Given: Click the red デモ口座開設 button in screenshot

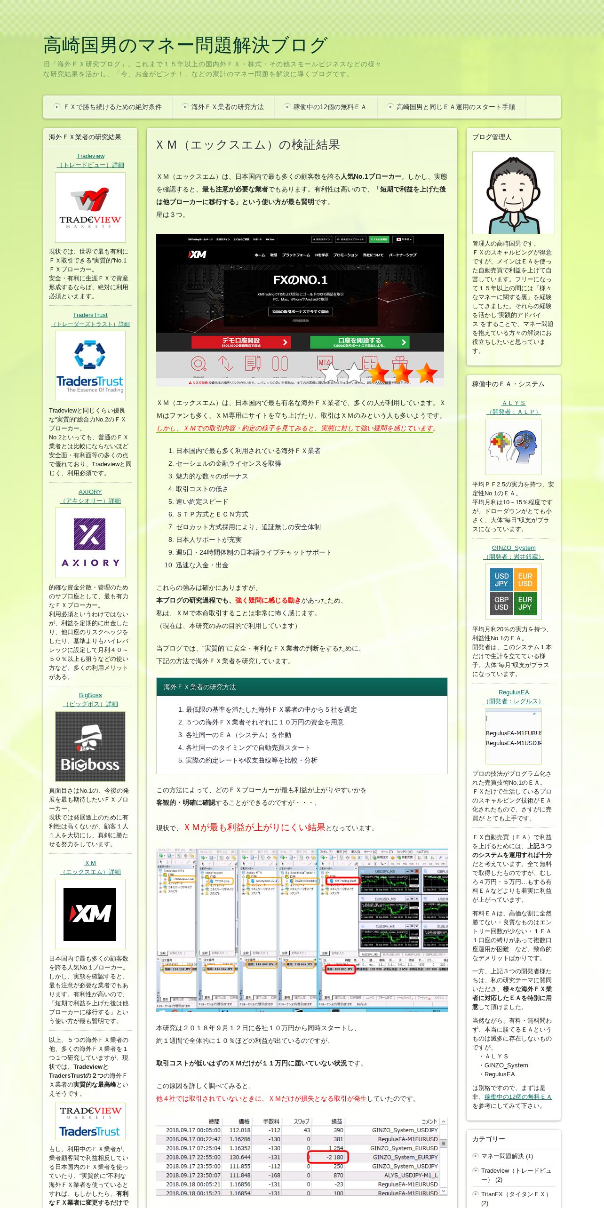Looking at the screenshot, I should click(x=241, y=342).
